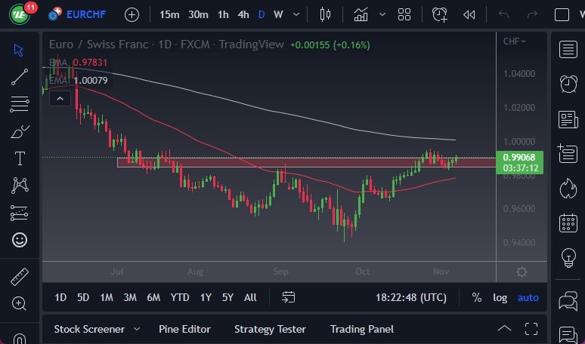Select the D daily timeframe
Image resolution: width=585 pixels, height=344 pixels.
pyautogui.click(x=262, y=14)
